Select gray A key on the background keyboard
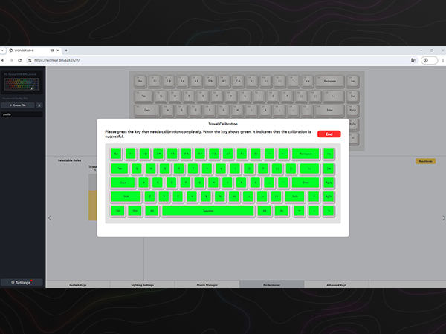This screenshot has height=334, width=446. point(168,110)
